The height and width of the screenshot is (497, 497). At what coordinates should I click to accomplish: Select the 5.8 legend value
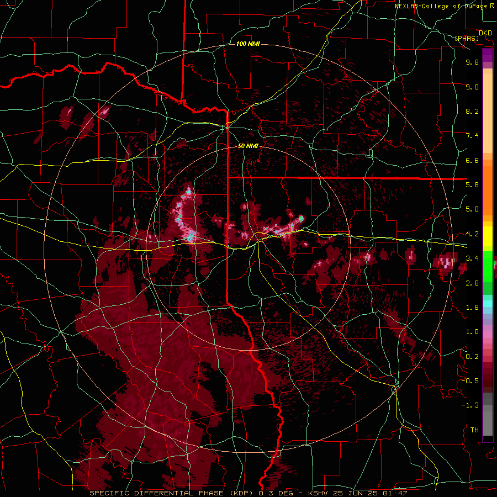[472, 185]
